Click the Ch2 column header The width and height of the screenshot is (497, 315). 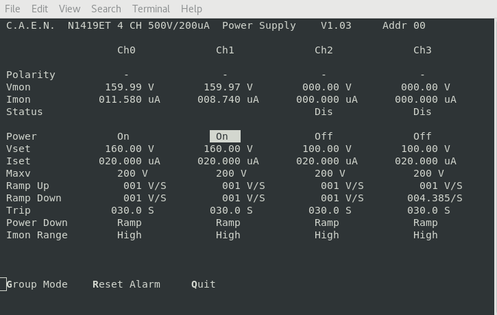tap(324, 50)
